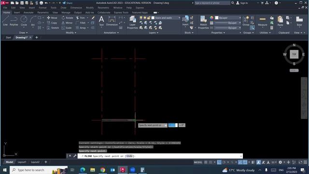
Task: Click the Undo arrow in quick access toolbar
Action: click(46, 3)
